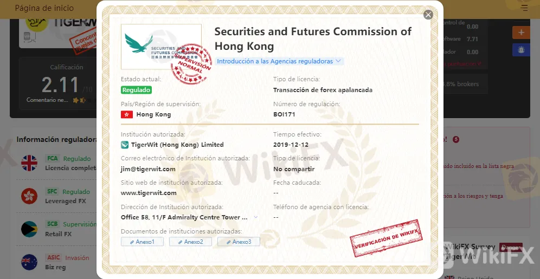
Task: Open the Anexo3 document
Action: click(x=239, y=242)
